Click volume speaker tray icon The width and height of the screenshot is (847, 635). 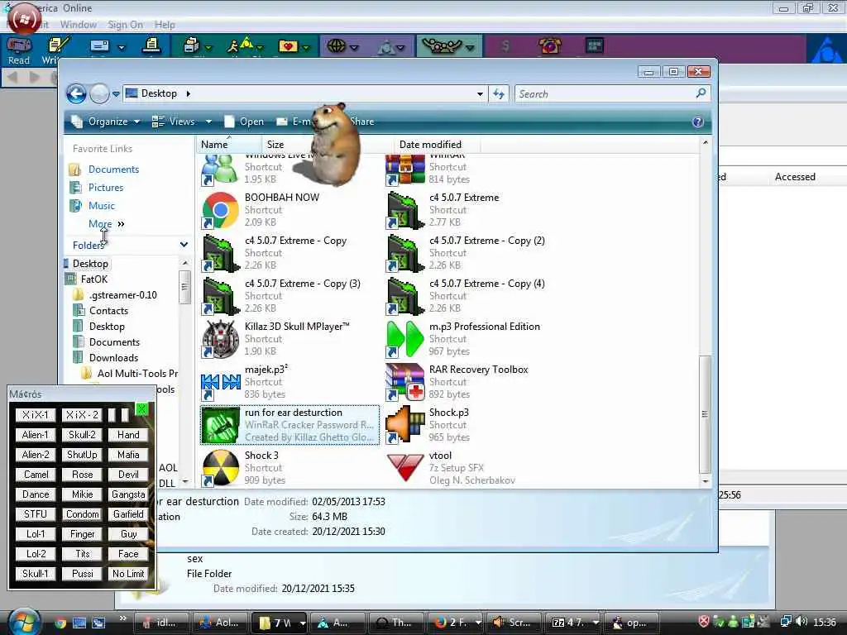[802, 622]
